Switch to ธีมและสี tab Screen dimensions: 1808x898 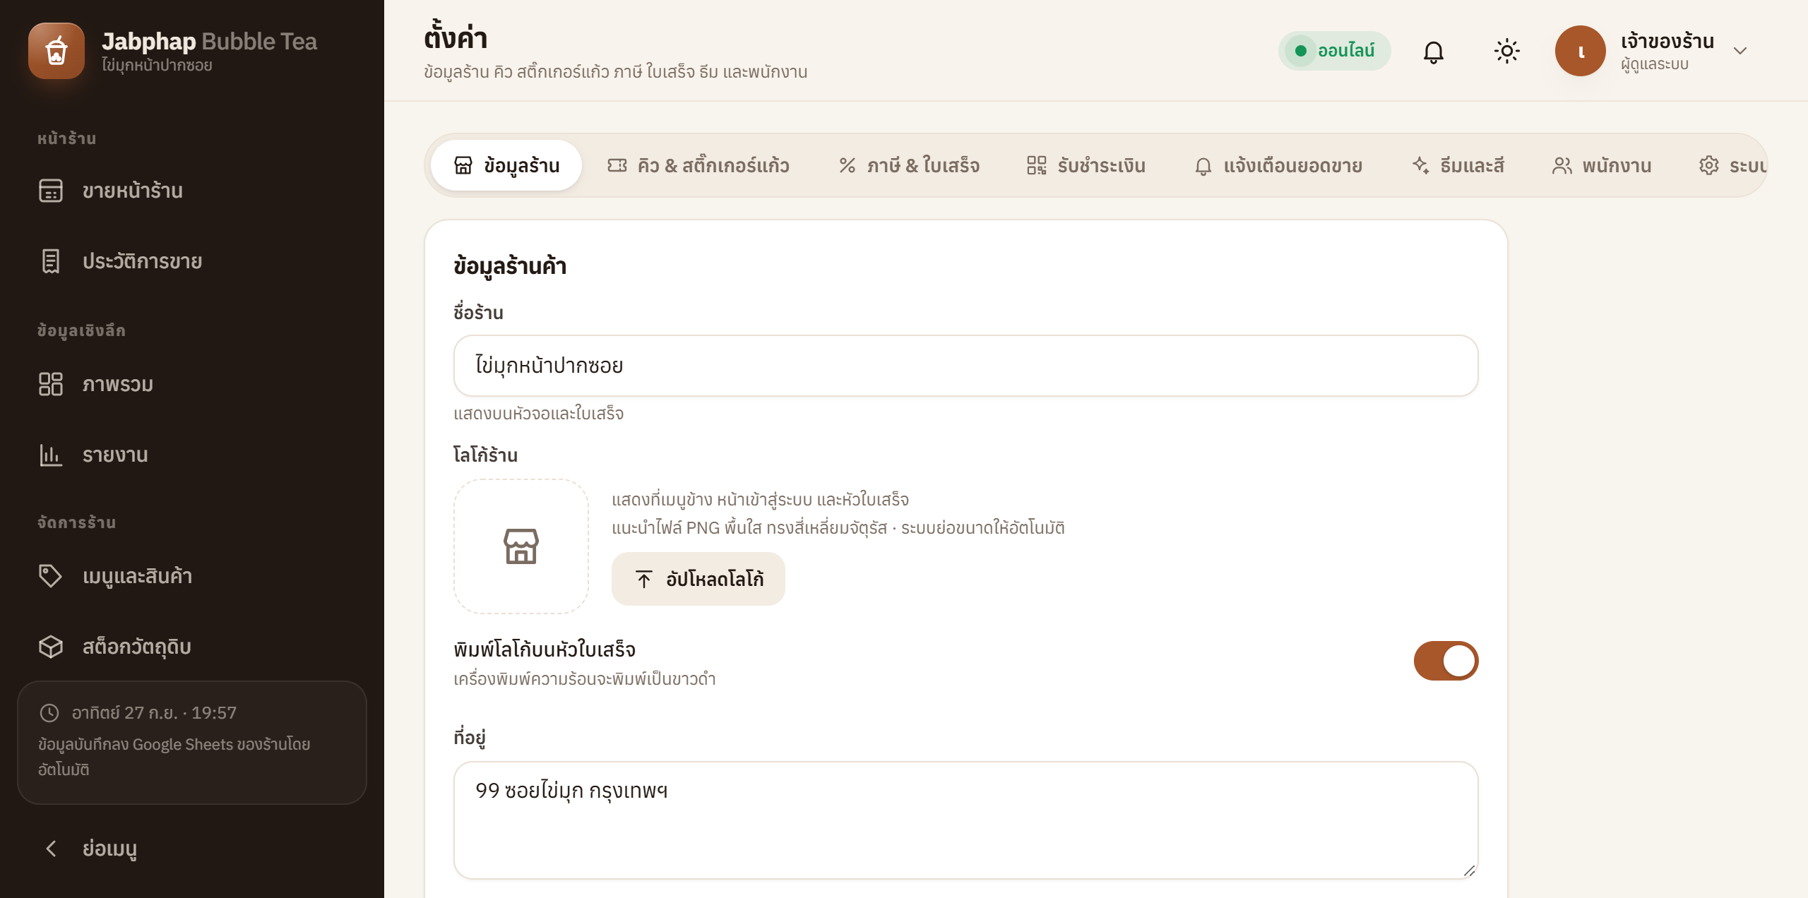coord(1458,165)
